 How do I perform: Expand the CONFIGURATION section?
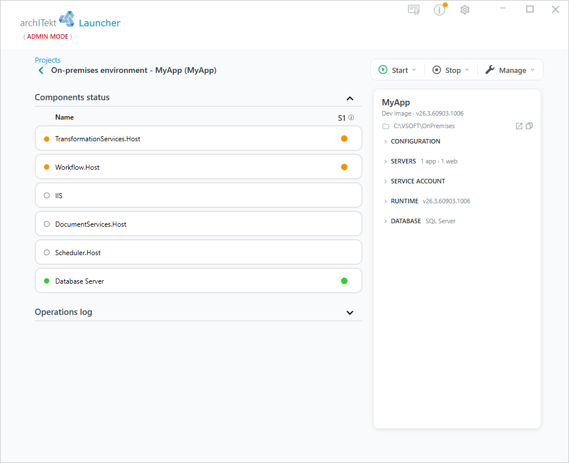pos(412,141)
